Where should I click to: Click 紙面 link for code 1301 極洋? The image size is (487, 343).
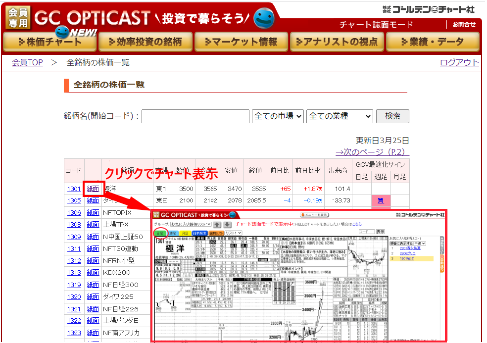pyautogui.click(x=93, y=189)
